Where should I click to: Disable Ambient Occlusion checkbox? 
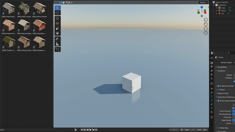click(218, 86)
